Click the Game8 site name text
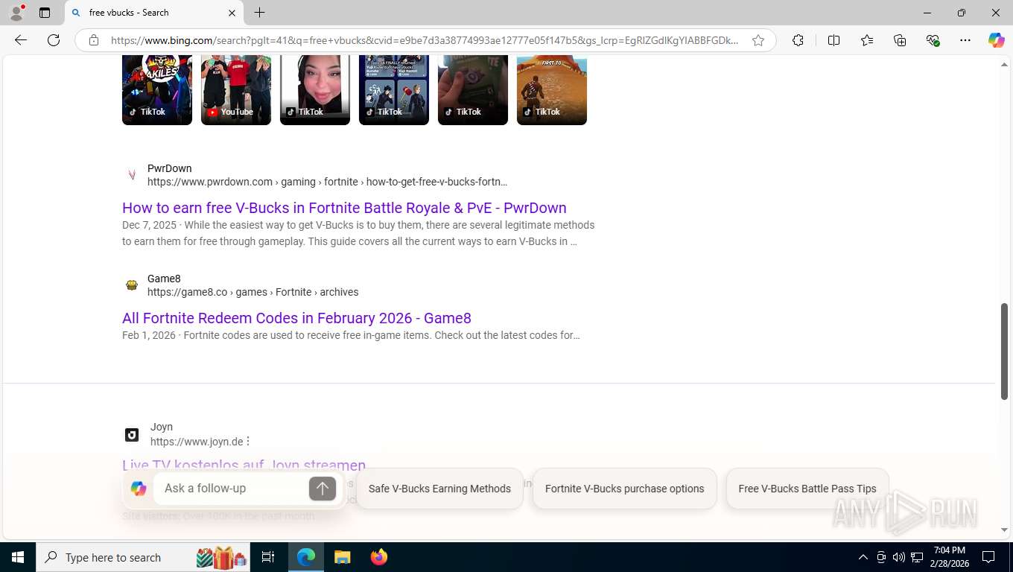This screenshot has width=1013, height=572. pyautogui.click(x=164, y=279)
